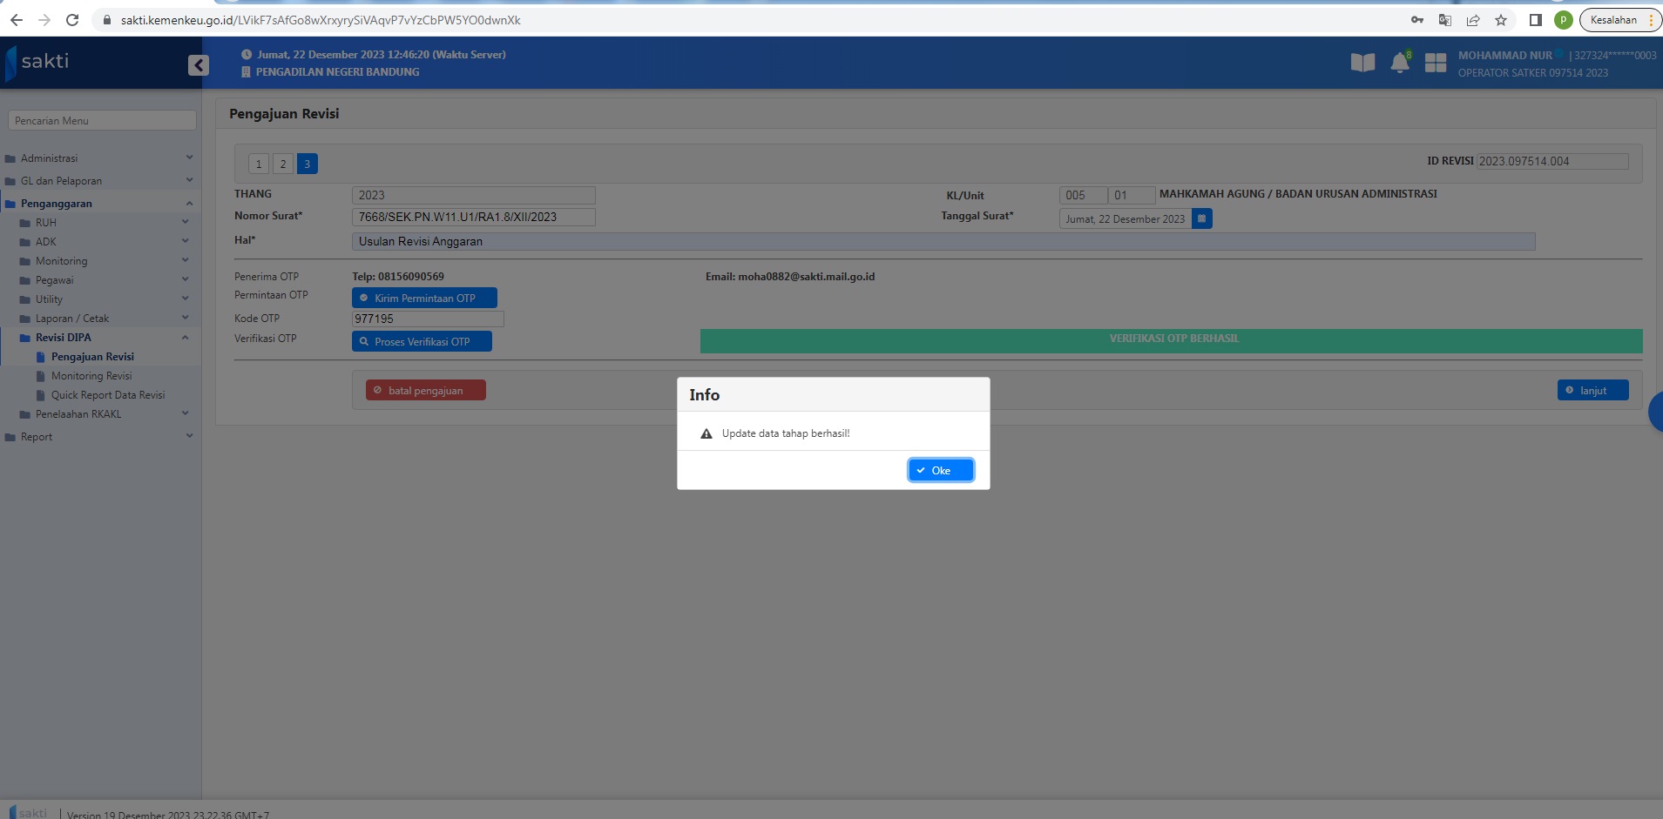Open Monitoring Revisi in the sidebar

tap(91, 376)
